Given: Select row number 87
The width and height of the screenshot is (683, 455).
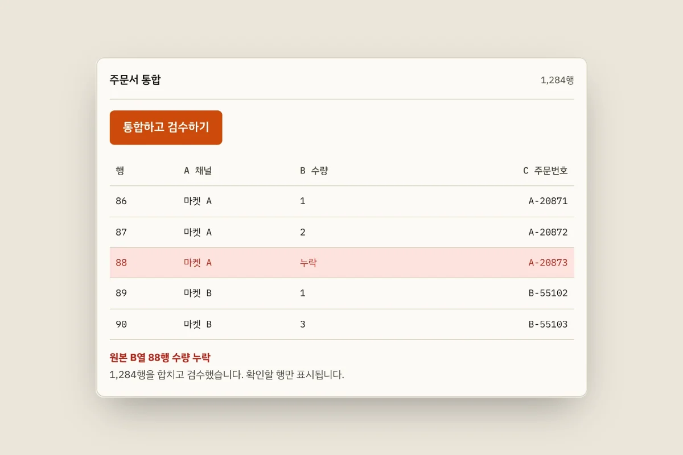Looking at the screenshot, I should pos(121,232).
